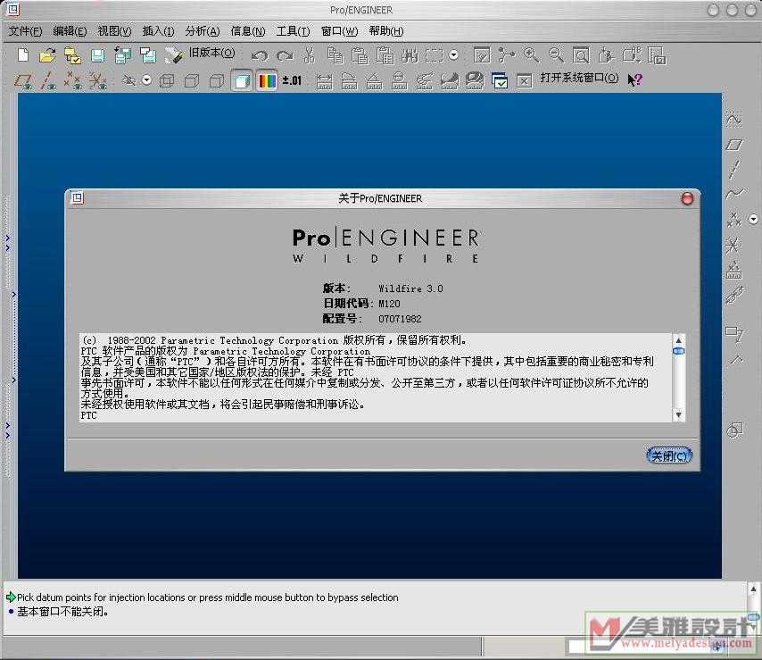Toggle datum axes display
Image resolution: width=762 pixels, height=660 pixels.
tap(47, 80)
